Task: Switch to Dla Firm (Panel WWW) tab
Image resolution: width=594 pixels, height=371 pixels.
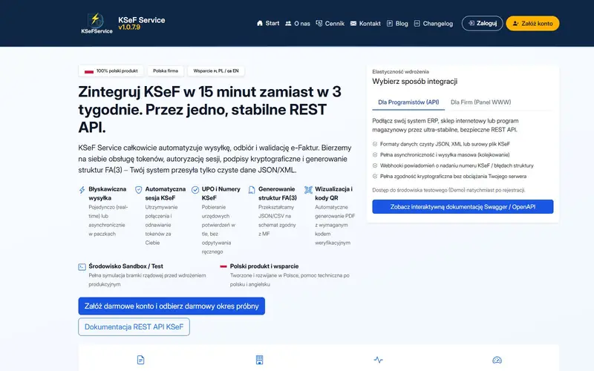Action: click(x=480, y=102)
